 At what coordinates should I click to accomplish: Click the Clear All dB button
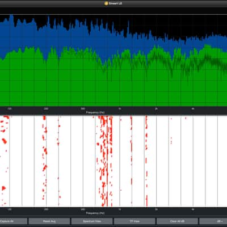pos(177,221)
